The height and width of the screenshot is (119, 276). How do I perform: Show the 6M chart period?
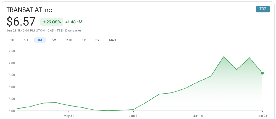click(54, 40)
